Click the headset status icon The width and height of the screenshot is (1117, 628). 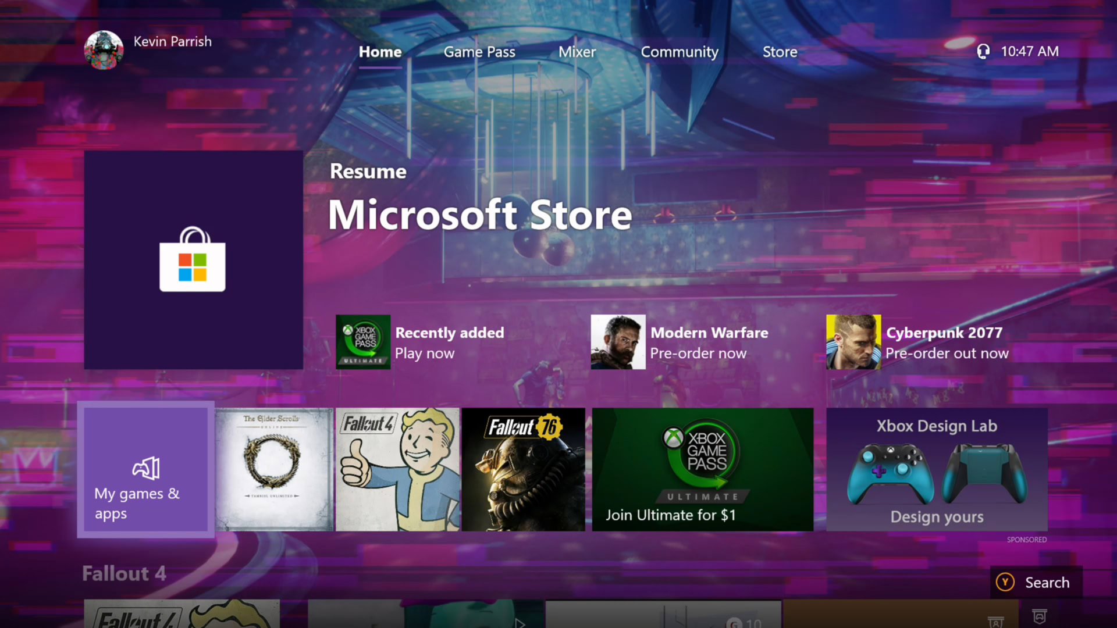point(983,52)
